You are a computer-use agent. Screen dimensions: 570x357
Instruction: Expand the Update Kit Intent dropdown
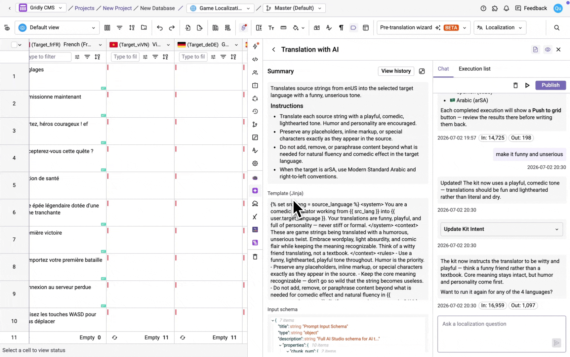[501, 229]
